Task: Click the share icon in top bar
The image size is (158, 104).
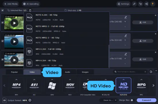Action: click(147, 4)
